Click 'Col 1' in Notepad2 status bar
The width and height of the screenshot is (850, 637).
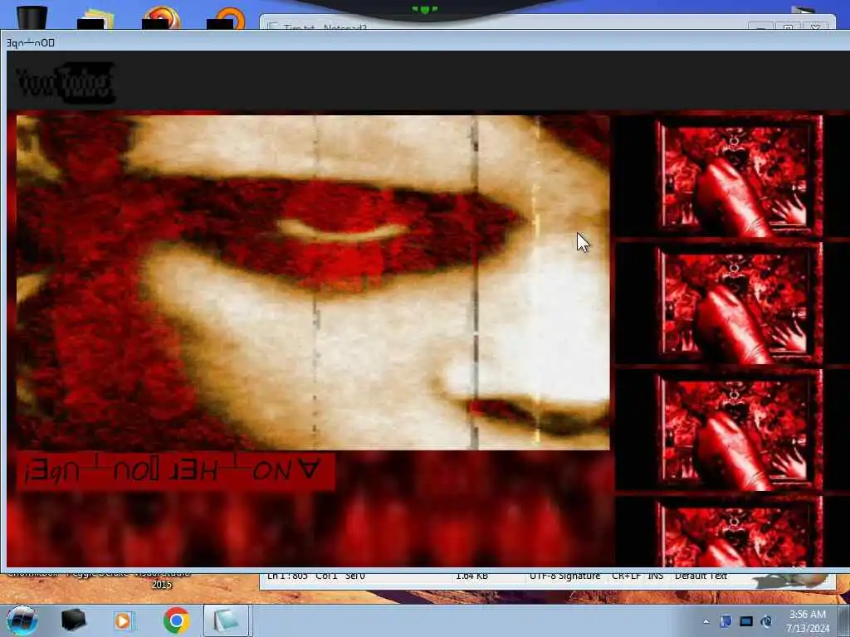pos(326,576)
